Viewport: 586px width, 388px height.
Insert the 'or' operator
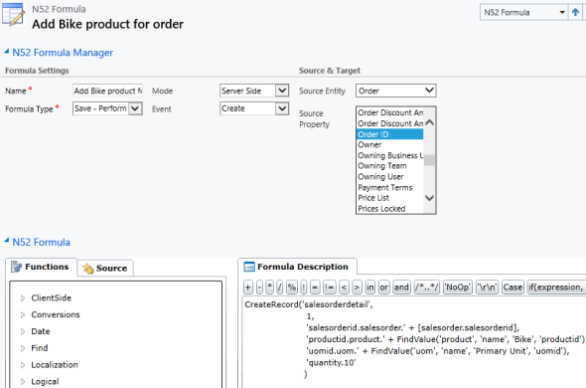click(383, 288)
